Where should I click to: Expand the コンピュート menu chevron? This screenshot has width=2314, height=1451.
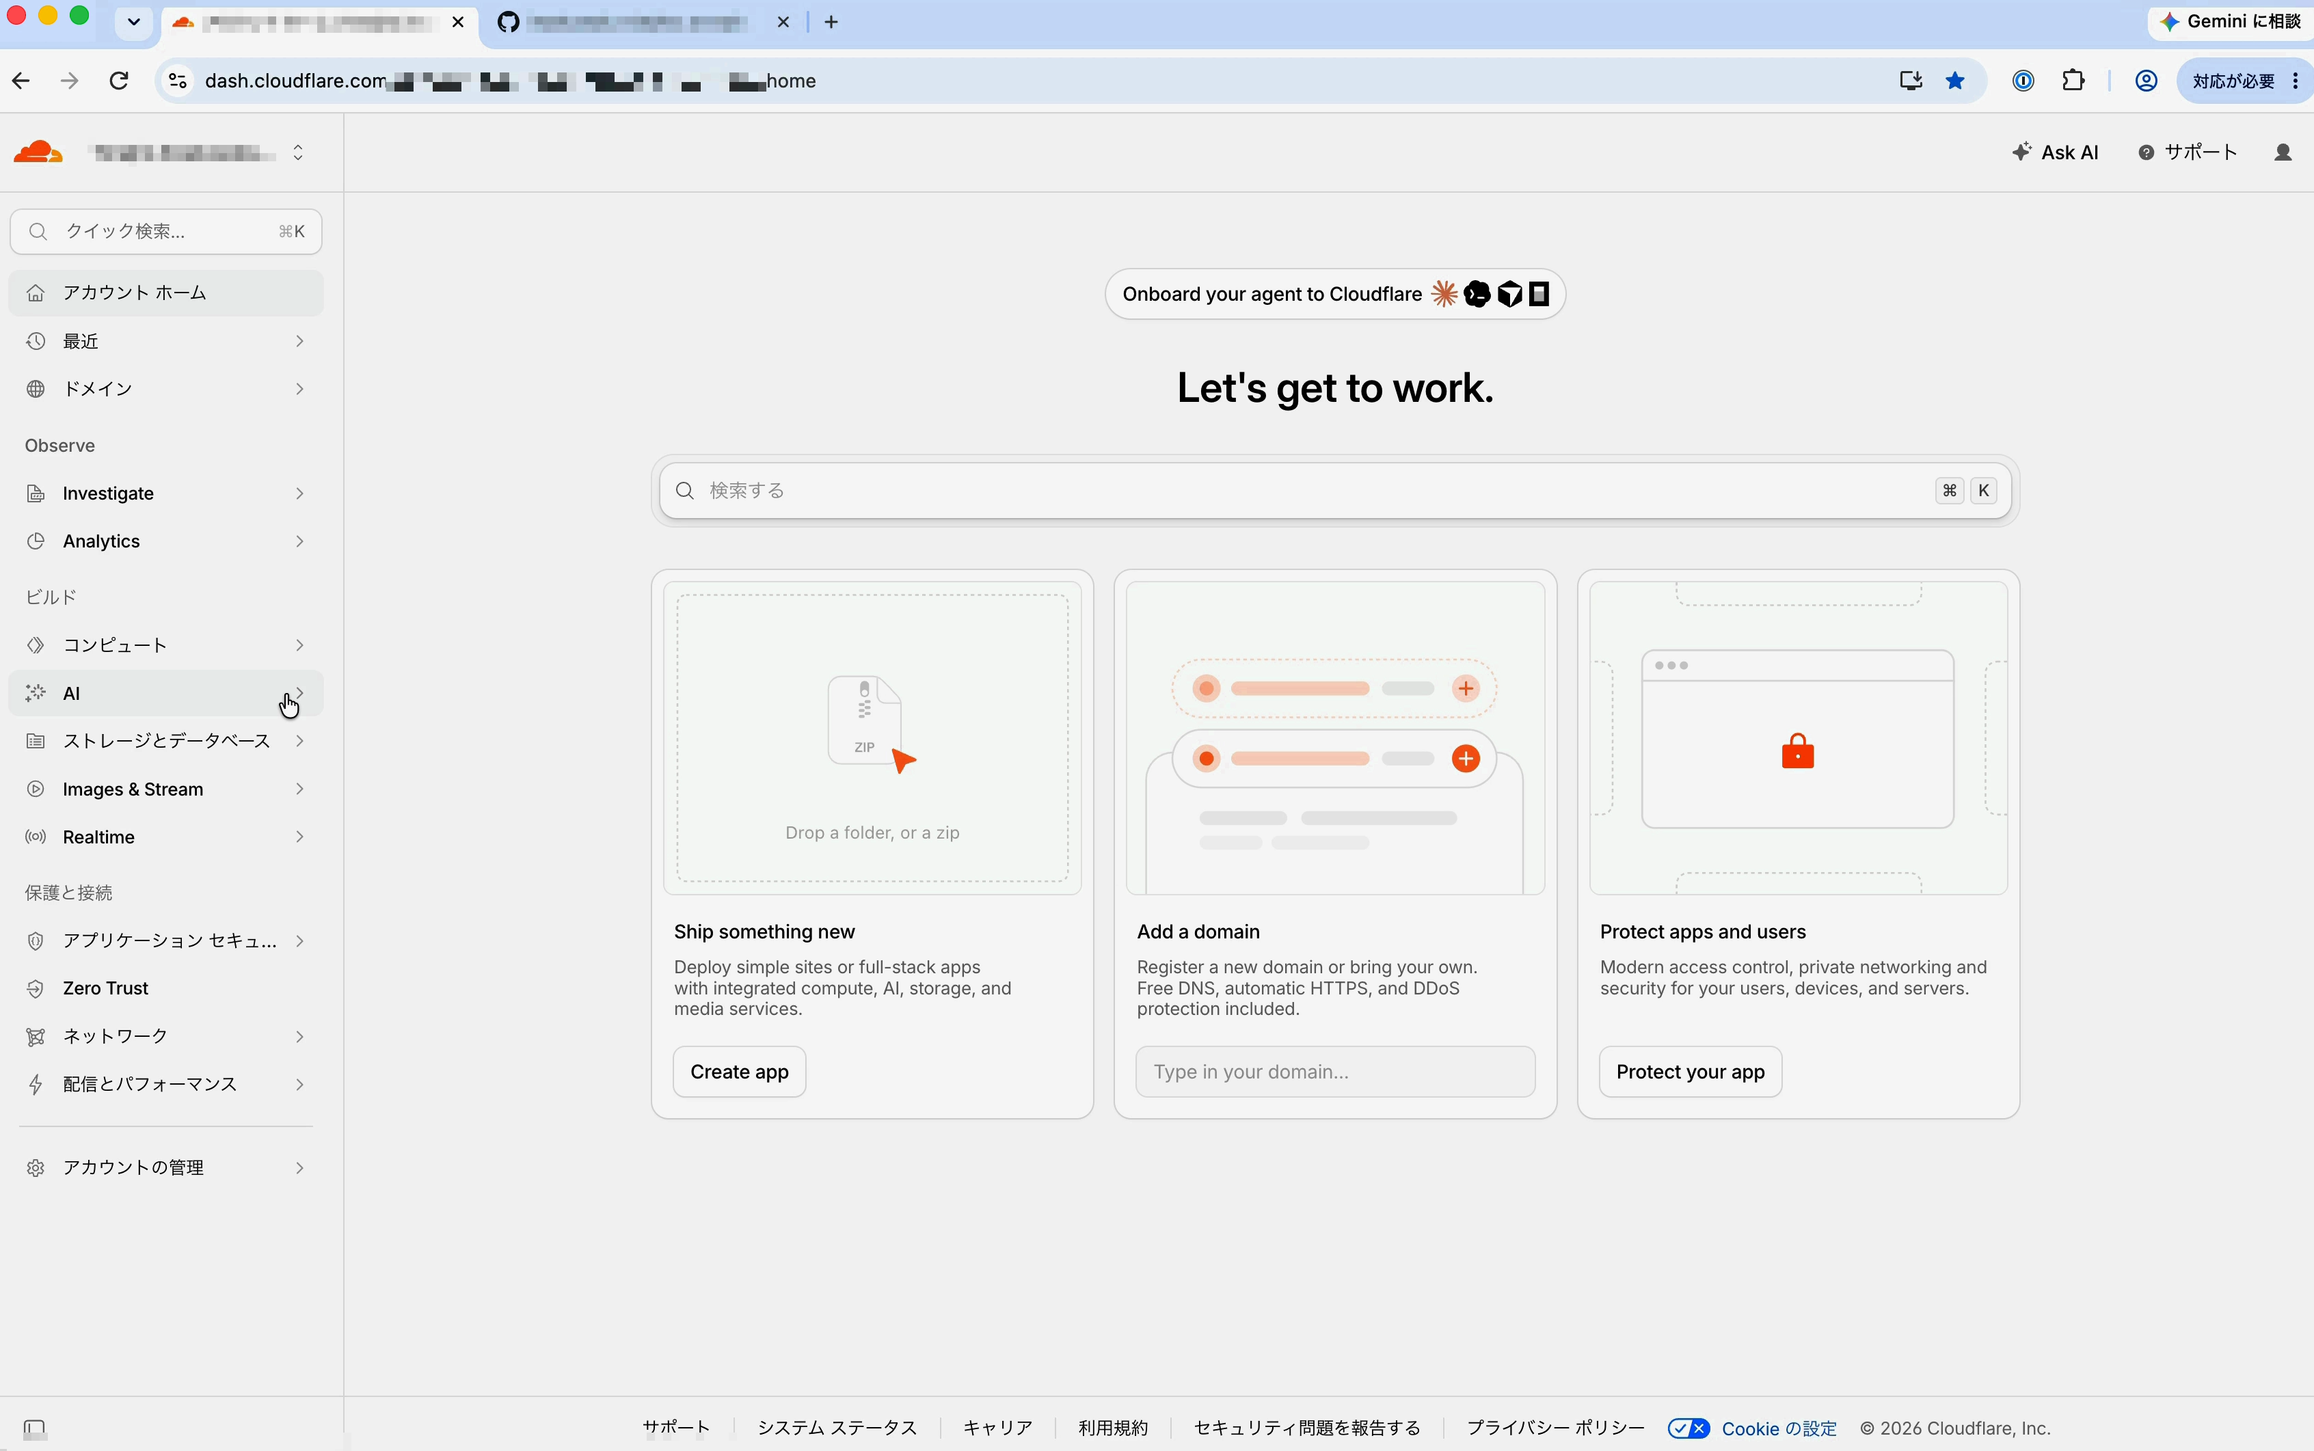[x=299, y=645]
